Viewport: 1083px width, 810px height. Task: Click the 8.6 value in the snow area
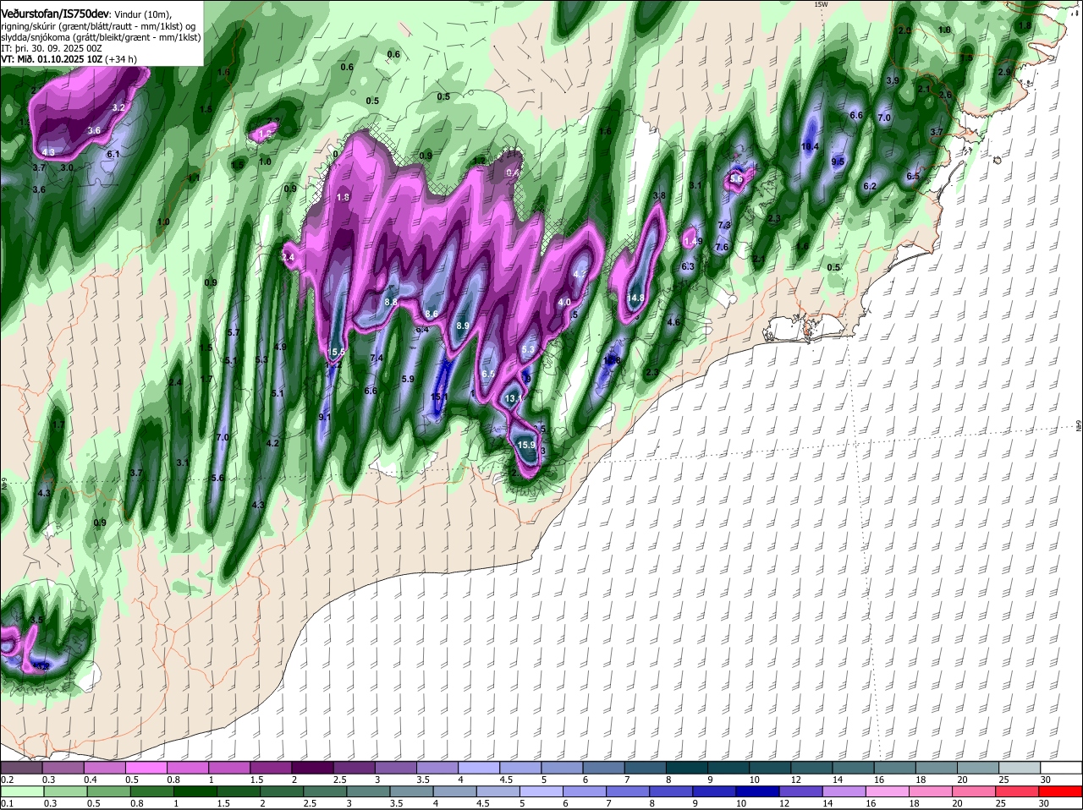tap(432, 314)
